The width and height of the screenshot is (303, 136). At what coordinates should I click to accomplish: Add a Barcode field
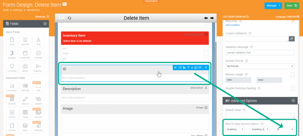coord(25,87)
